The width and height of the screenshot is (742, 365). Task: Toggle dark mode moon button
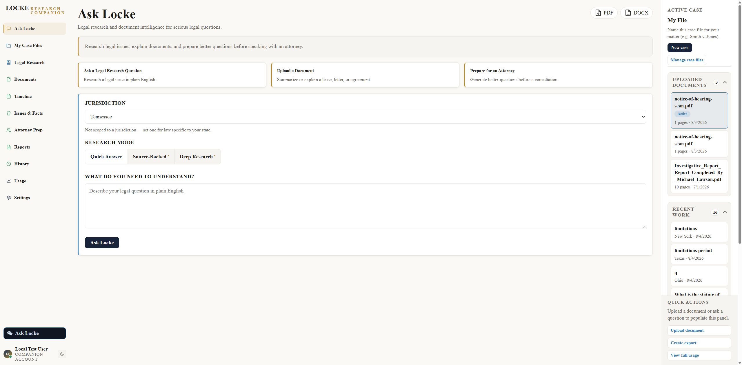coord(62,354)
